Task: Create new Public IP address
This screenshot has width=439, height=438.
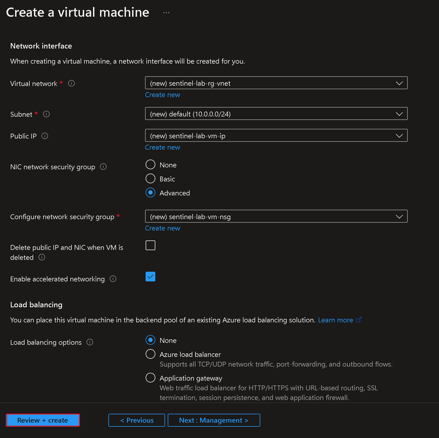Action: point(162,147)
